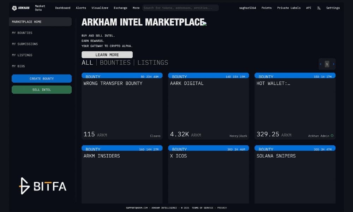Open the language translate icon

coord(318,8)
